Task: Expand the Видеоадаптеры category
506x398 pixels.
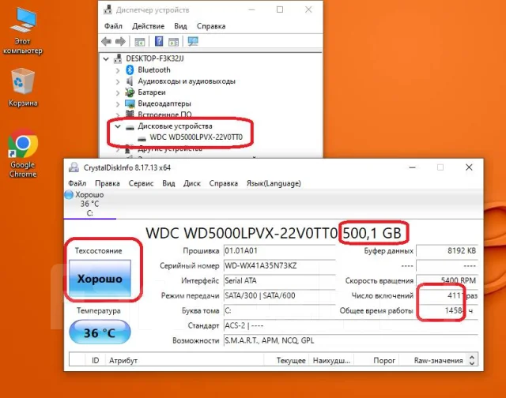Action: click(118, 104)
